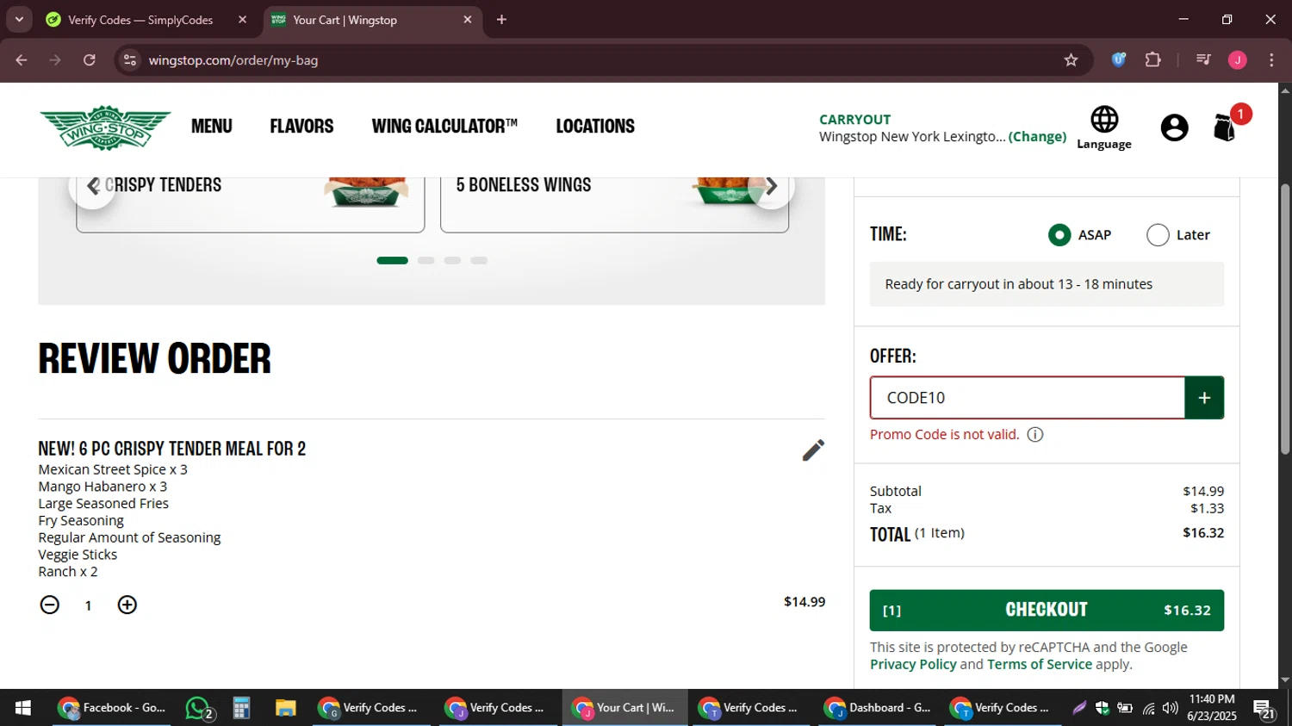
Task: Open the FLAVORS navigation item
Action: (x=301, y=127)
